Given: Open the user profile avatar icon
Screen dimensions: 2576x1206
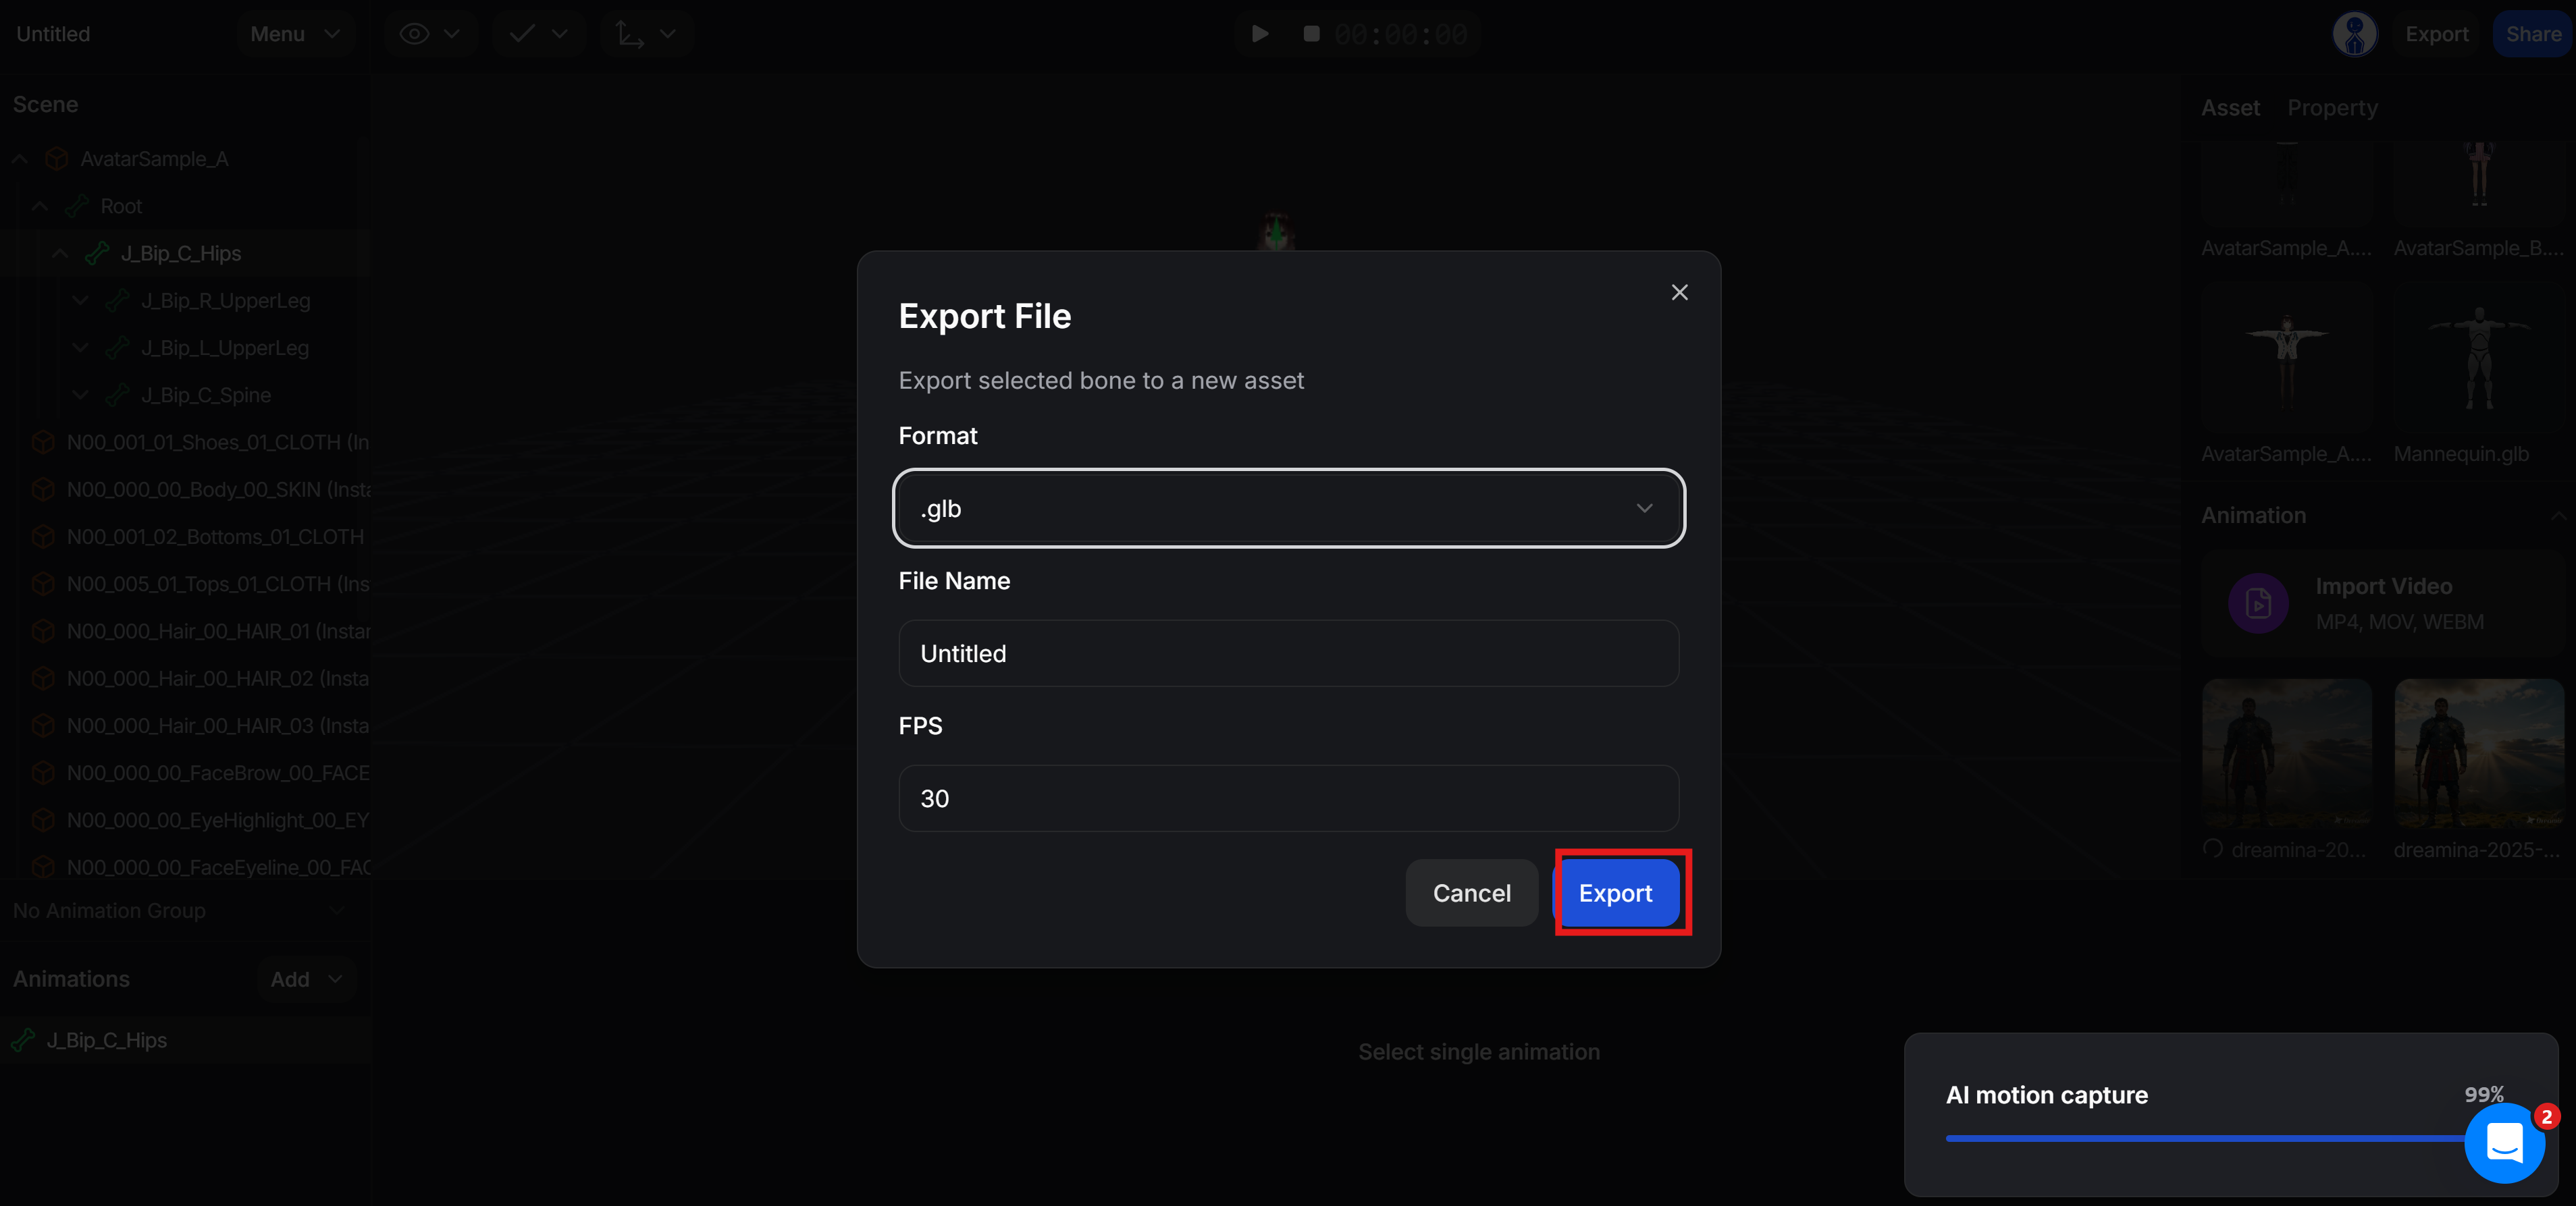Looking at the screenshot, I should point(2355,33).
